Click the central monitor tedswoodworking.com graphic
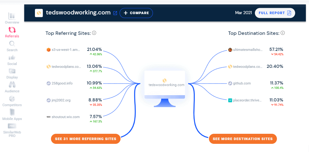This screenshot has width=309, height=152. point(165,89)
